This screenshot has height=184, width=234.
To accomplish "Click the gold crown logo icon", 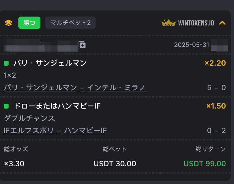I will coord(169,23).
